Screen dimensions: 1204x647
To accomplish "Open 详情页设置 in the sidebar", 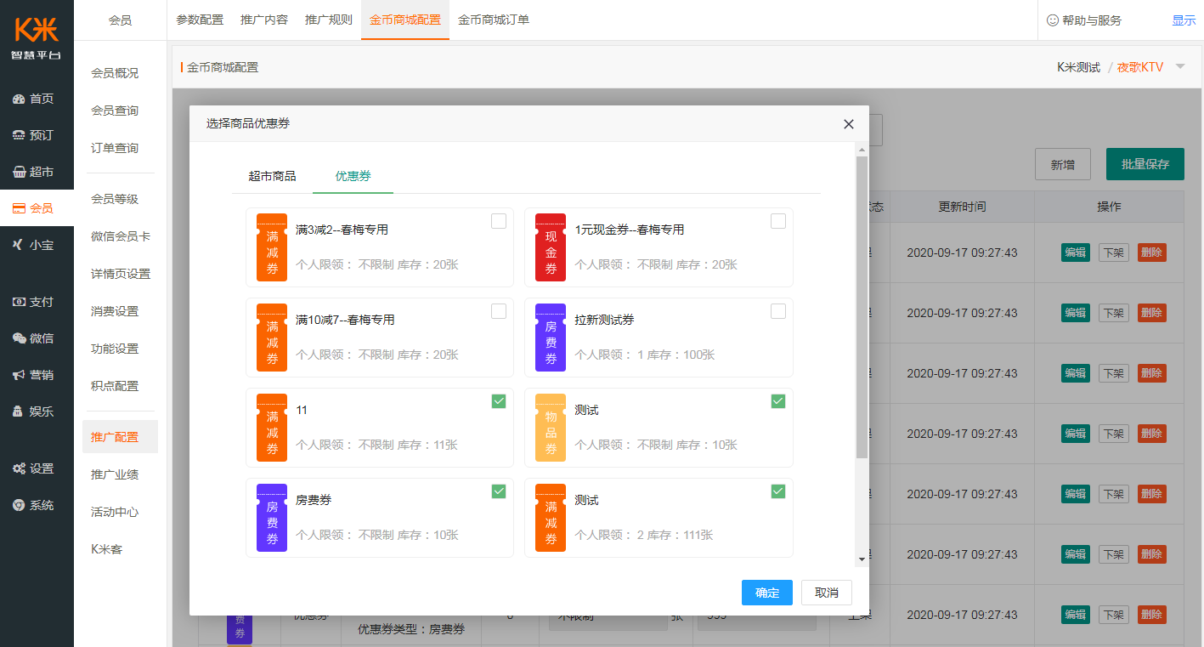I will 121,274.
